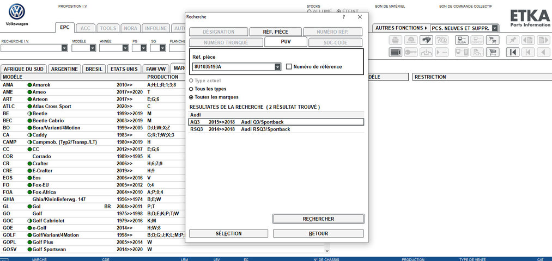Select the Type actuel radio option
Viewport: 552px width, 261px height.
tap(191, 81)
